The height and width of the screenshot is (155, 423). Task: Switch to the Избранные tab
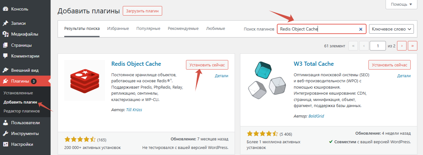click(118, 29)
